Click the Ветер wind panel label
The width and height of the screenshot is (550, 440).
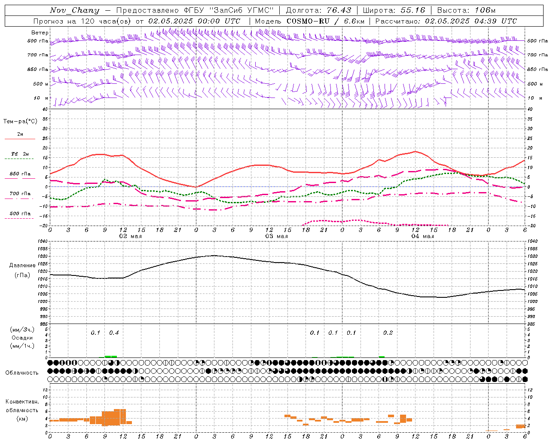[x=40, y=33]
